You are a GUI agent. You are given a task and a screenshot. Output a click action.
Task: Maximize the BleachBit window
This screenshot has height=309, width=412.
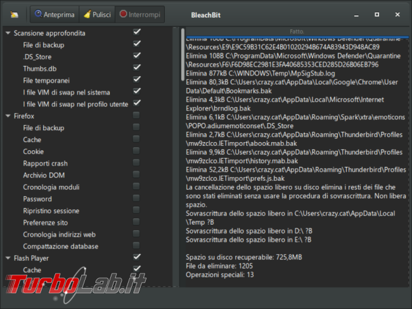[x=377, y=15]
